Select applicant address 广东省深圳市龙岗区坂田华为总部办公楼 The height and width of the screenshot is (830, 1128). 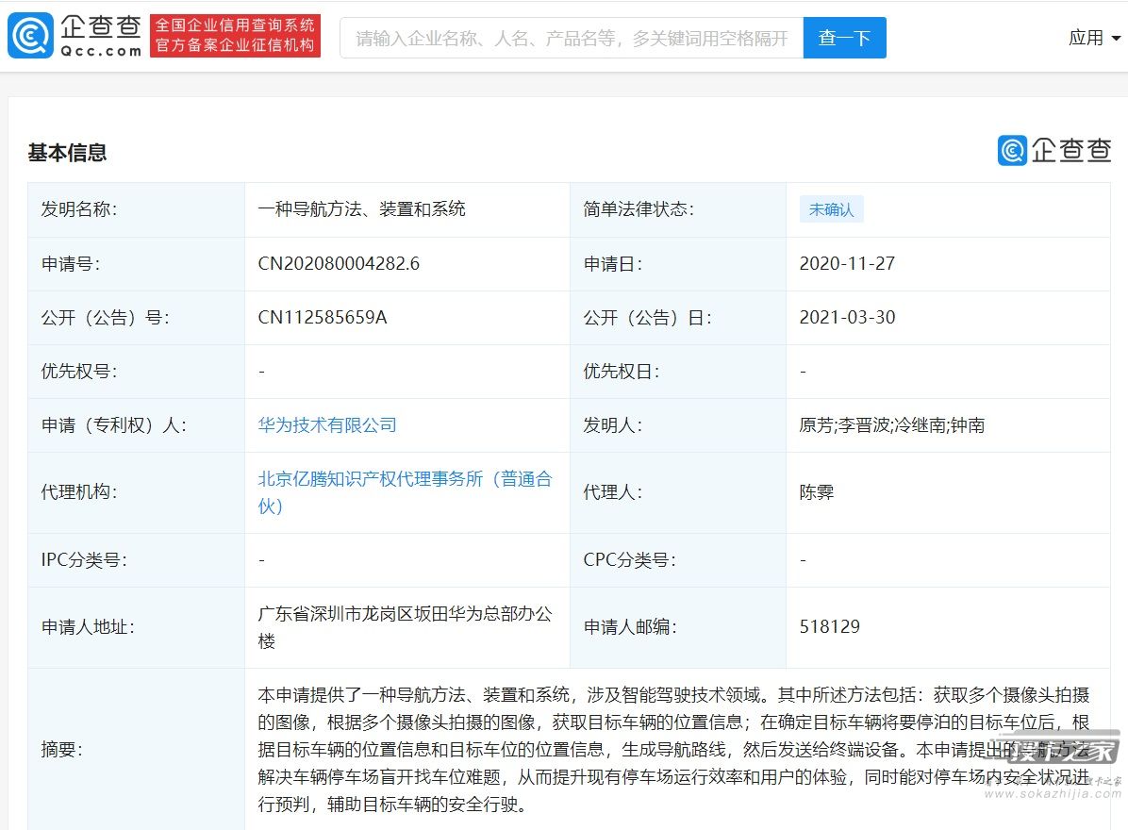point(405,627)
